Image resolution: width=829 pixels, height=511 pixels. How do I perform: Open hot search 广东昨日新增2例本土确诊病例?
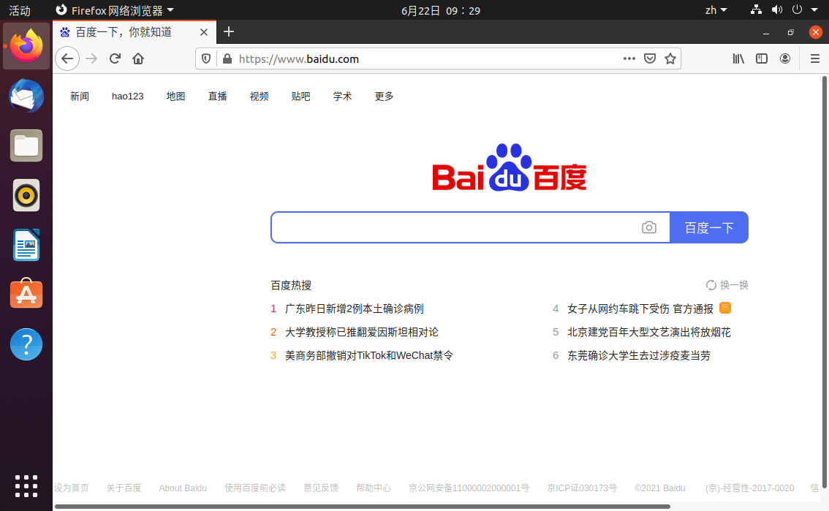coord(355,309)
